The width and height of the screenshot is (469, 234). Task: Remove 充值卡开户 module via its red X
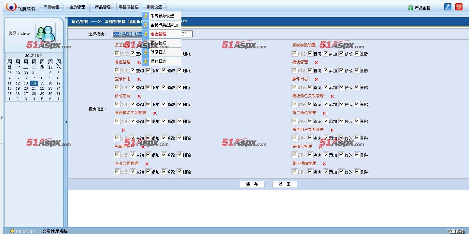pyautogui.click(x=143, y=147)
